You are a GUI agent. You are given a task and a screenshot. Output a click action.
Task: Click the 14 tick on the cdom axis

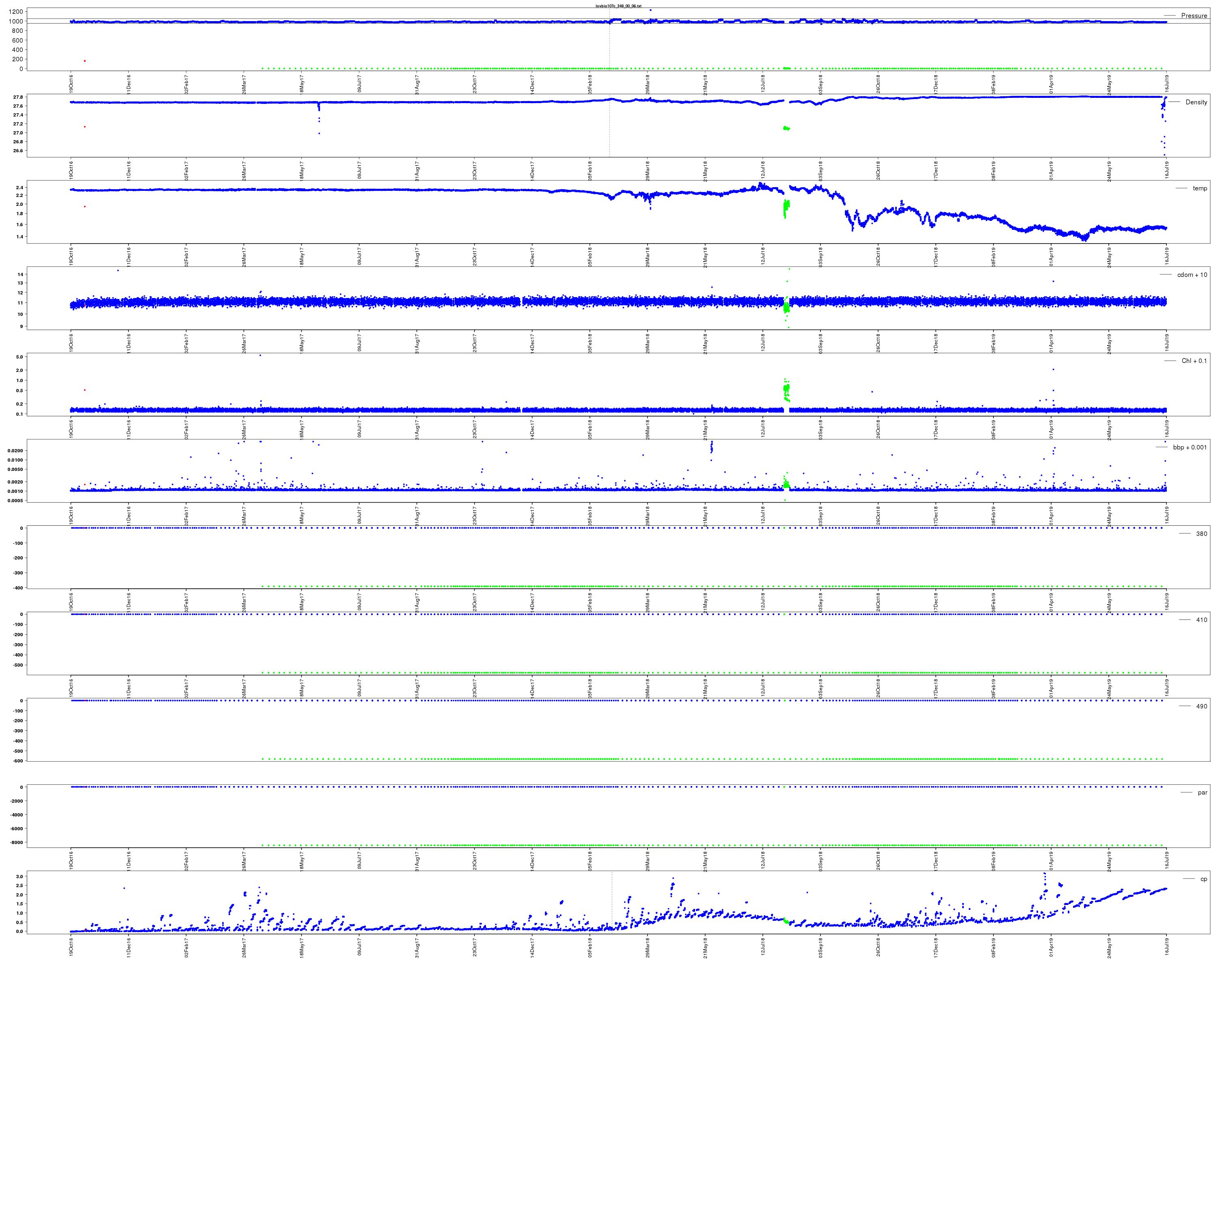pyautogui.click(x=21, y=275)
